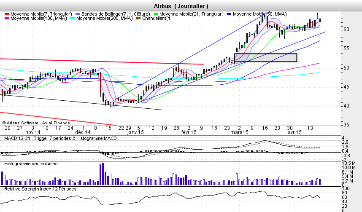This screenshot has height=212, width=362.
Task: Click the Bandes de Bollinger legend color swatch
Action: click(78, 14)
